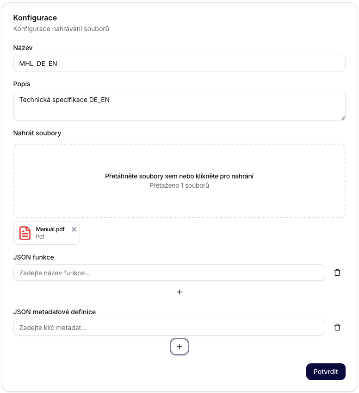Image resolution: width=359 pixels, height=393 pixels.
Task: Remove Manuál.pdf using the X icon
Action: click(74, 229)
